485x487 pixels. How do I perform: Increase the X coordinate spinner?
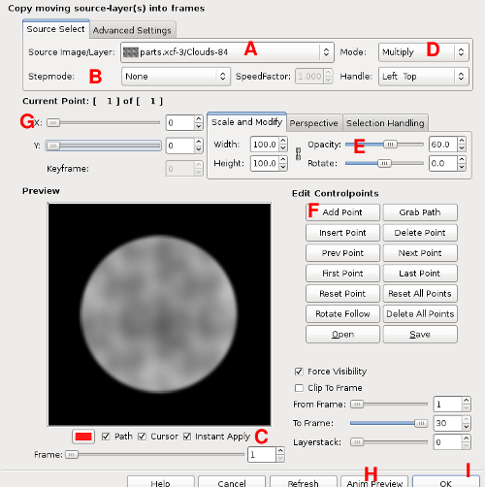tap(199, 119)
